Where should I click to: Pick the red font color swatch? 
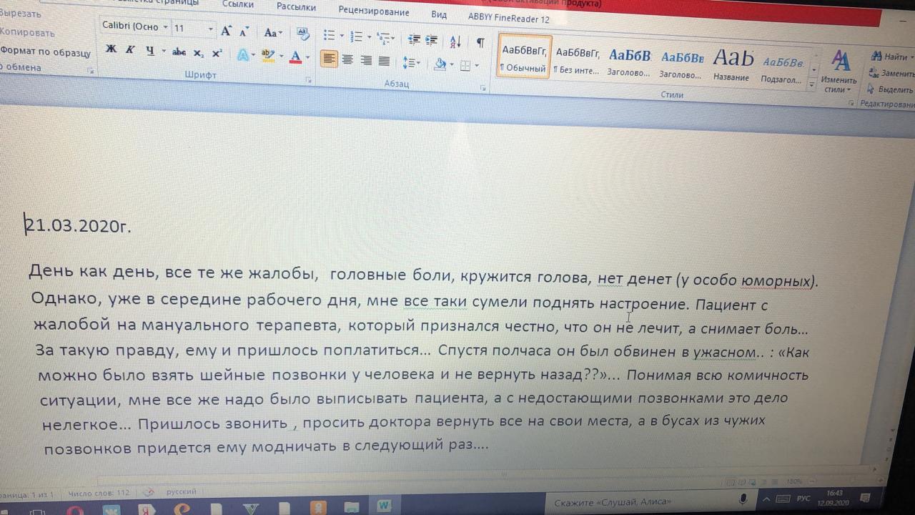296,58
